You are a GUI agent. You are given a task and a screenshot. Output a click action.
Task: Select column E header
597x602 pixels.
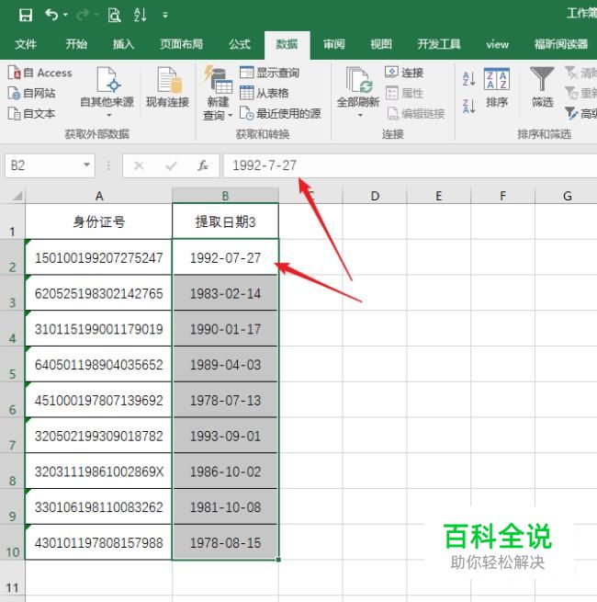click(x=438, y=196)
